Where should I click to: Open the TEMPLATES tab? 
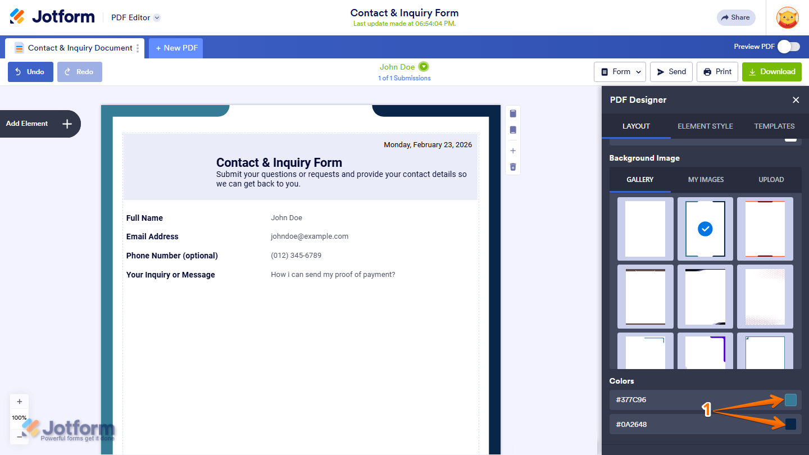pyautogui.click(x=774, y=126)
